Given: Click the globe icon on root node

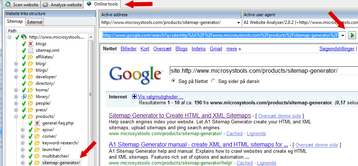Looking at the screenshot, I should (24, 37).
